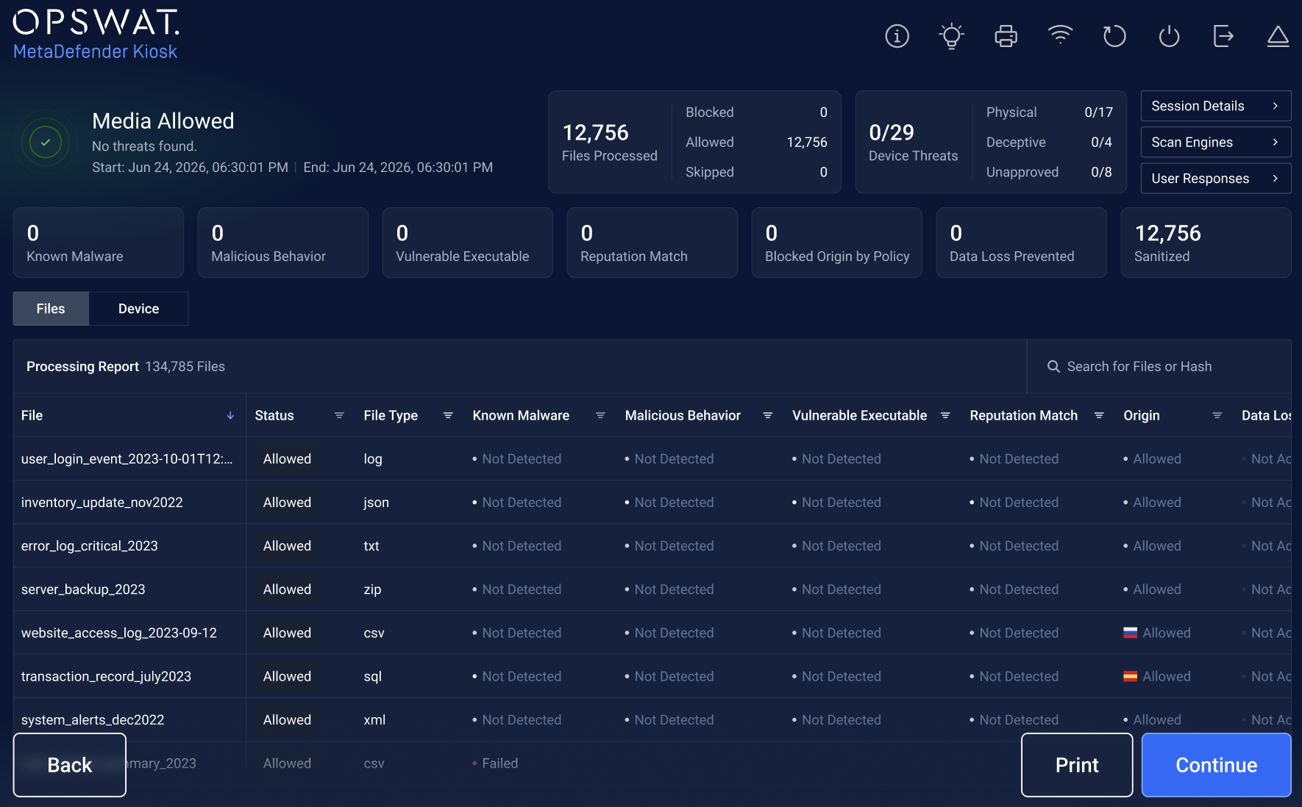Select the Known Malware summary card
Screen dimensions: 1302x807
pos(99,243)
